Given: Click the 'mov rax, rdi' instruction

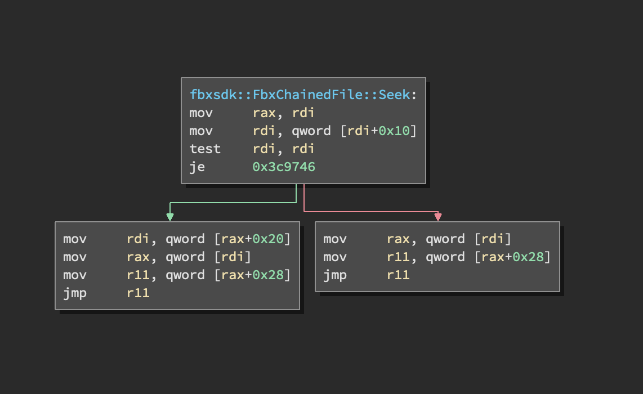Looking at the screenshot, I should (252, 113).
